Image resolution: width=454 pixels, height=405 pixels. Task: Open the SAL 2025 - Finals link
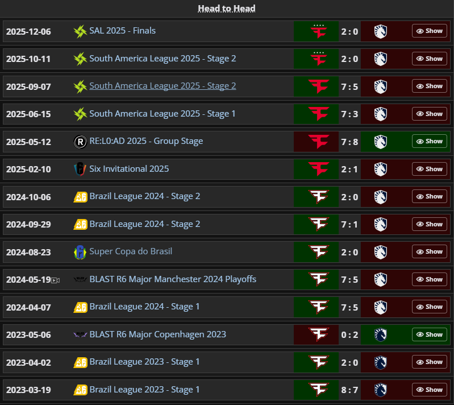pyautogui.click(x=123, y=31)
